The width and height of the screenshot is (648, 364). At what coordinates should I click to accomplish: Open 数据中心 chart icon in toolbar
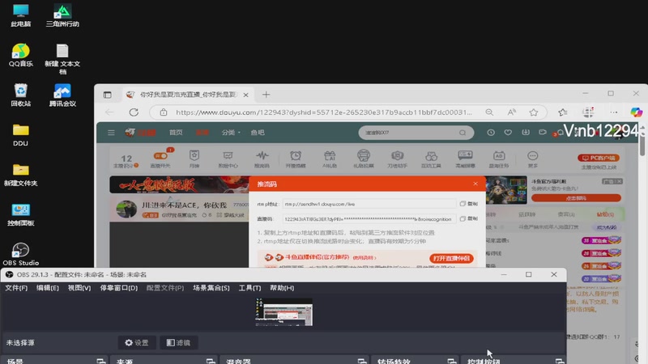pyautogui.click(x=228, y=159)
